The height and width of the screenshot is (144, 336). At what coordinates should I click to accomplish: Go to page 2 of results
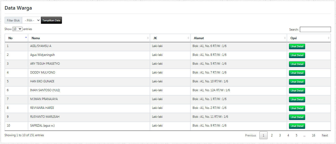coord(272,135)
